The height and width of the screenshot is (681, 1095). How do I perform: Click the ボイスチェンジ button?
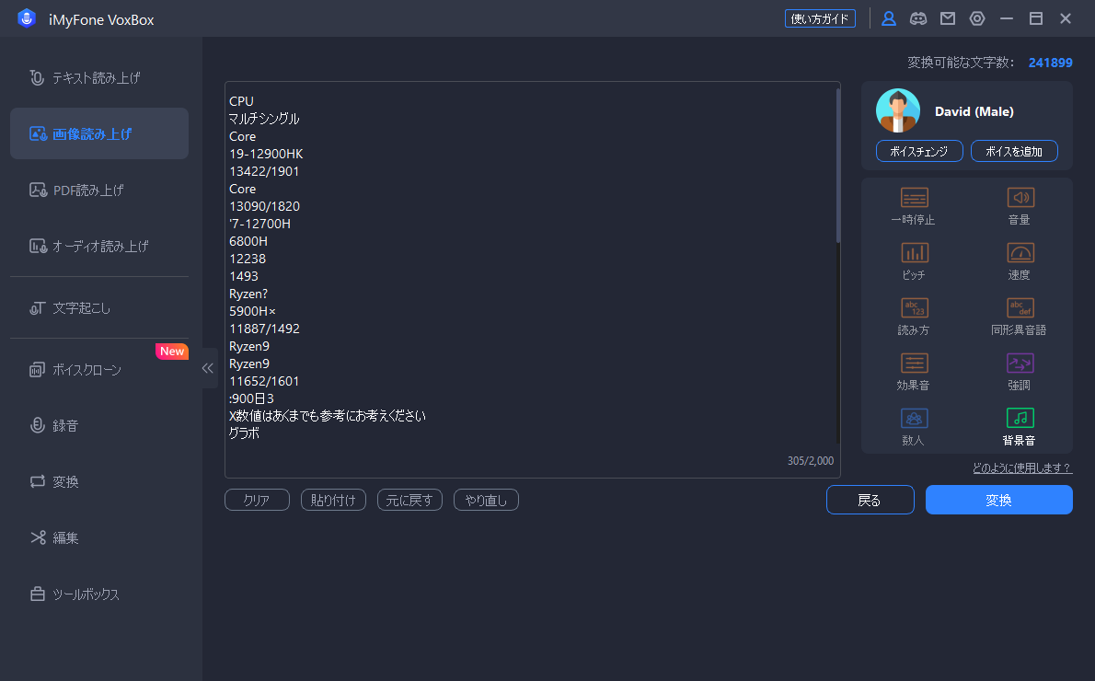(x=919, y=151)
